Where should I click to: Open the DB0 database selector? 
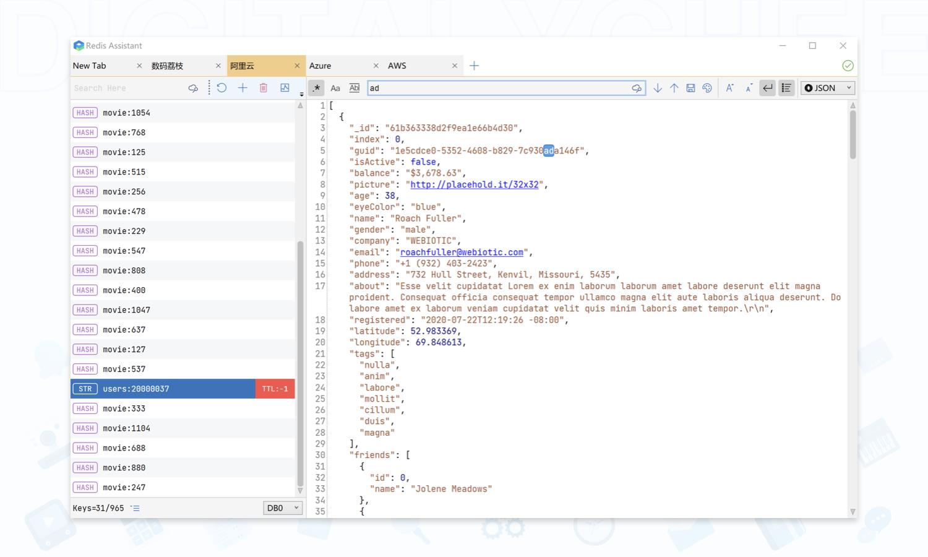click(x=283, y=508)
